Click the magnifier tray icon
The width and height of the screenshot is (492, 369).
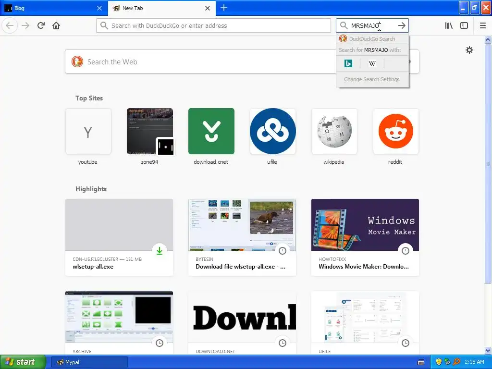456,362
